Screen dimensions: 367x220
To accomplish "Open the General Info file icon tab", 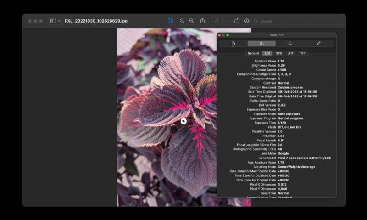I will (x=233, y=44).
